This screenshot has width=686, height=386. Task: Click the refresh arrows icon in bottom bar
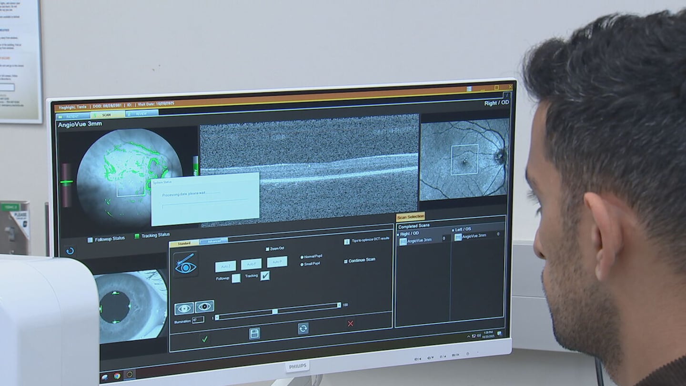click(303, 328)
